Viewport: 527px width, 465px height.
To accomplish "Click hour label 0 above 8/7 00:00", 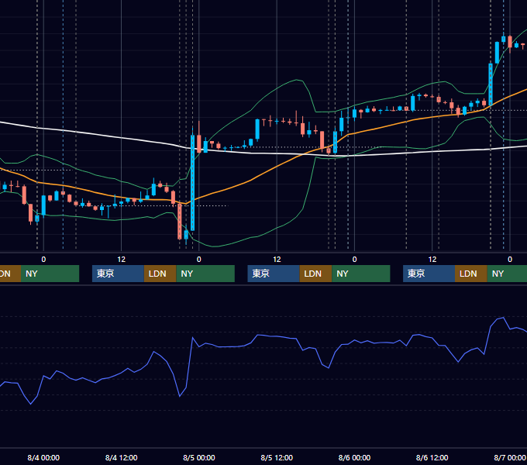I will [x=510, y=260].
